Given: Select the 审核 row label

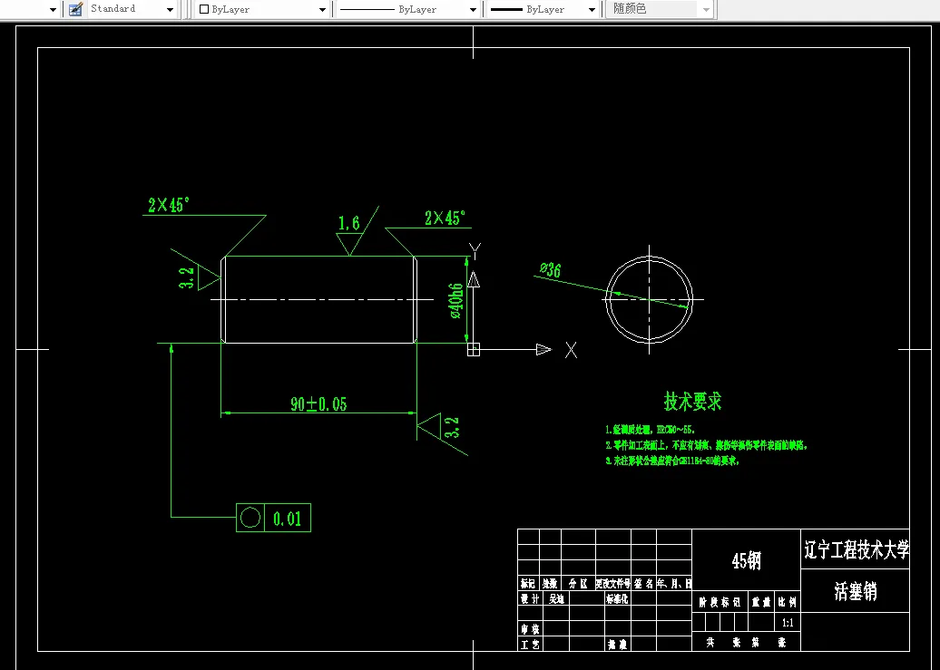Looking at the screenshot, I should point(530,628).
